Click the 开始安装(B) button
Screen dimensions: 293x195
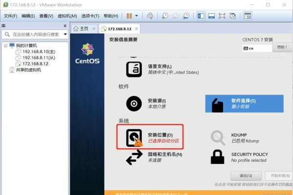[279, 176]
